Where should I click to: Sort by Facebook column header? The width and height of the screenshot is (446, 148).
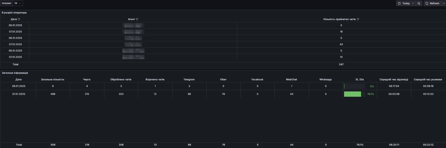coord(257,80)
